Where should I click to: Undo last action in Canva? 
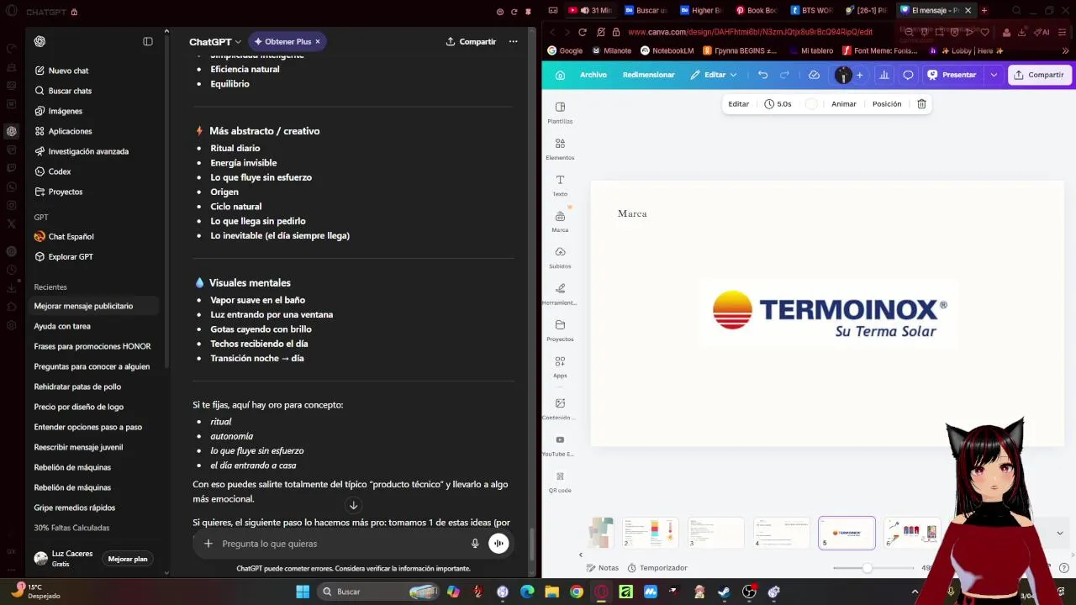(762, 75)
